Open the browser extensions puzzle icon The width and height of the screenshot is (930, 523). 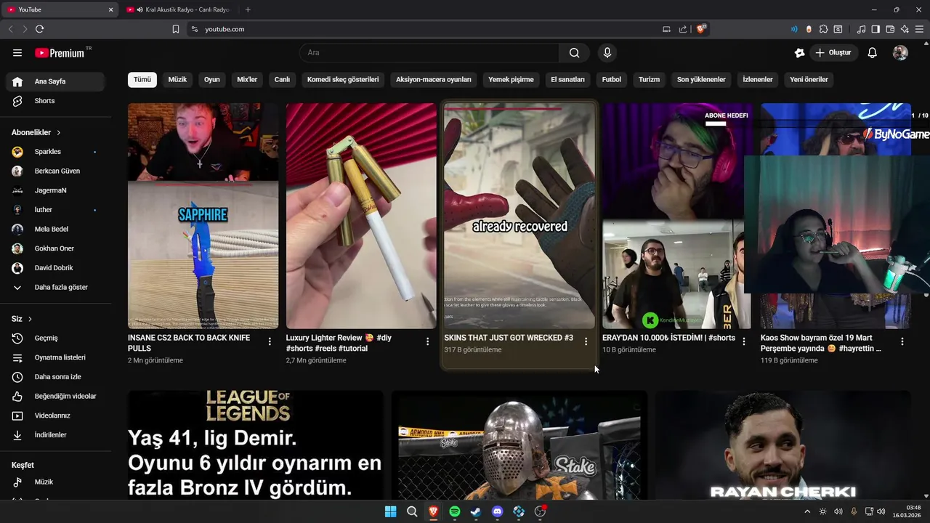(x=823, y=29)
